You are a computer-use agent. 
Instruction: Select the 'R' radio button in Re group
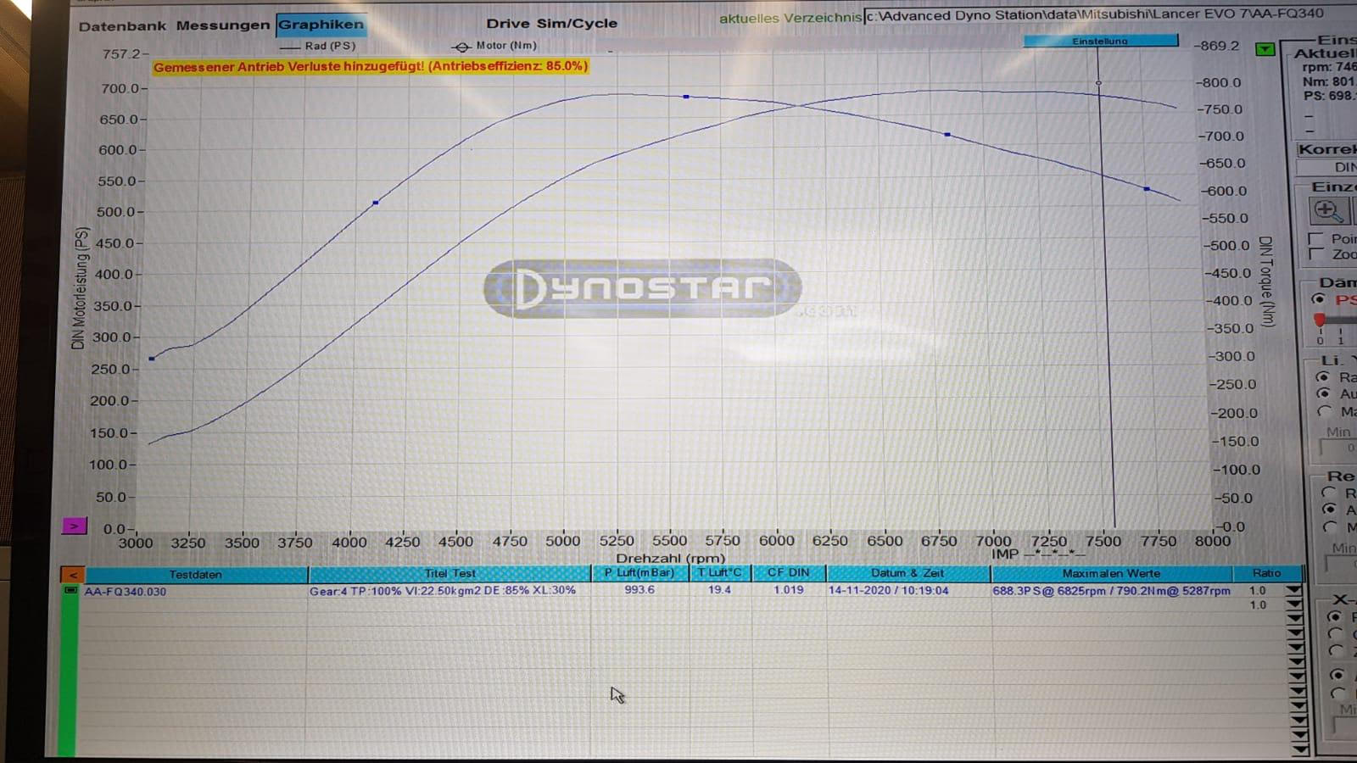click(1328, 492)
